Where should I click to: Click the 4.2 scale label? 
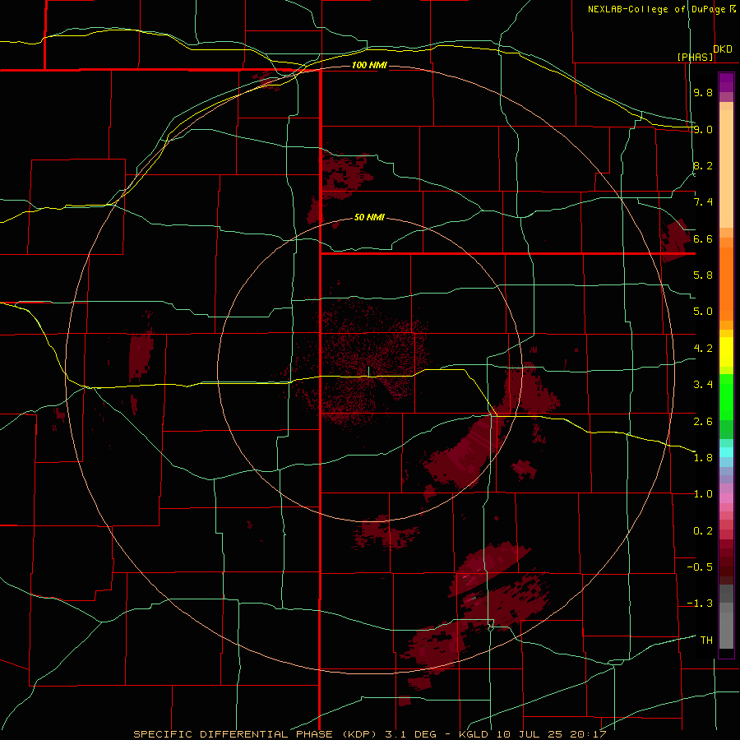703,349
